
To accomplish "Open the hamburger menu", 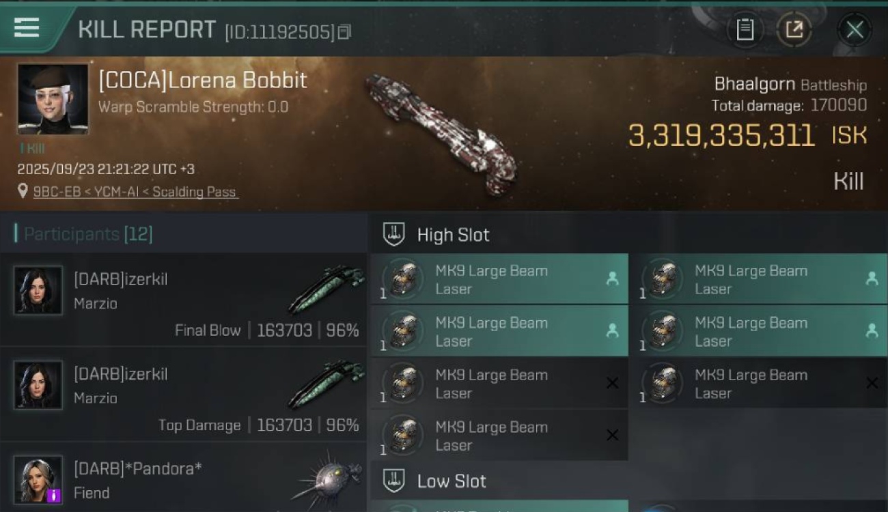I will pos(27,29).
